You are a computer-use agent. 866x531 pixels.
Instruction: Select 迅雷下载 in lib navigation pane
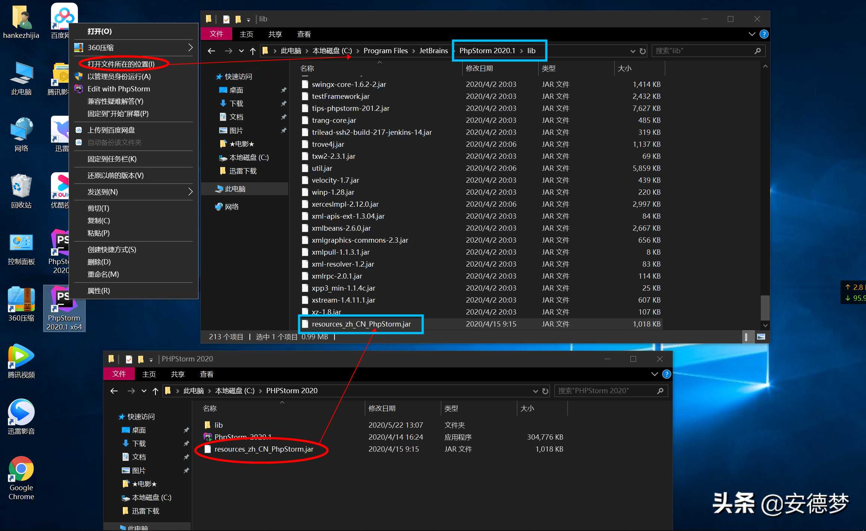point(245,171)
